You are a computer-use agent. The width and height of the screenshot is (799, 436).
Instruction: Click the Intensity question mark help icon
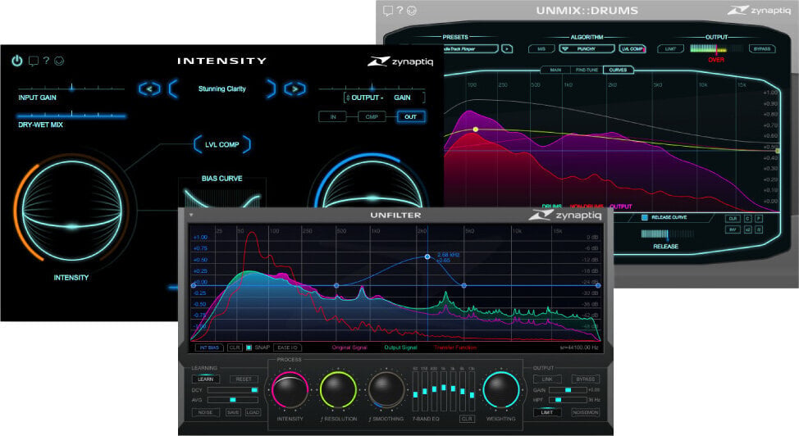pos(47,60)
